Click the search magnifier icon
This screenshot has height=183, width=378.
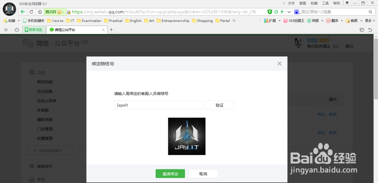point(370,12)
